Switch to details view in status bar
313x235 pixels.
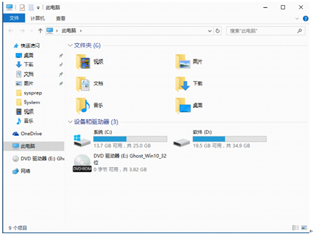pyautogui.click(x=295, y=228)
